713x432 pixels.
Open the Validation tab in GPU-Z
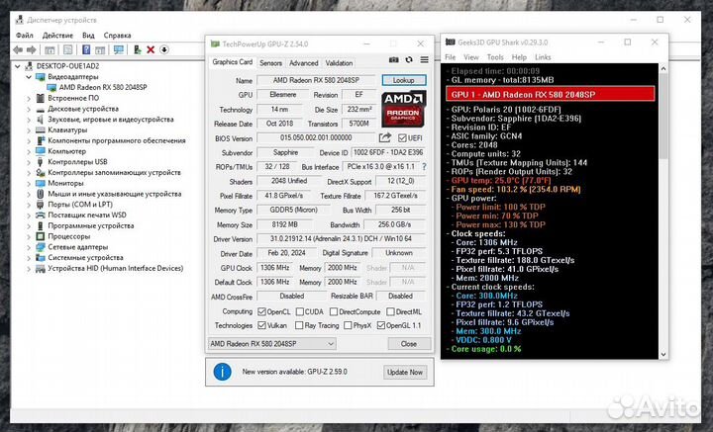tap(339, 63)
